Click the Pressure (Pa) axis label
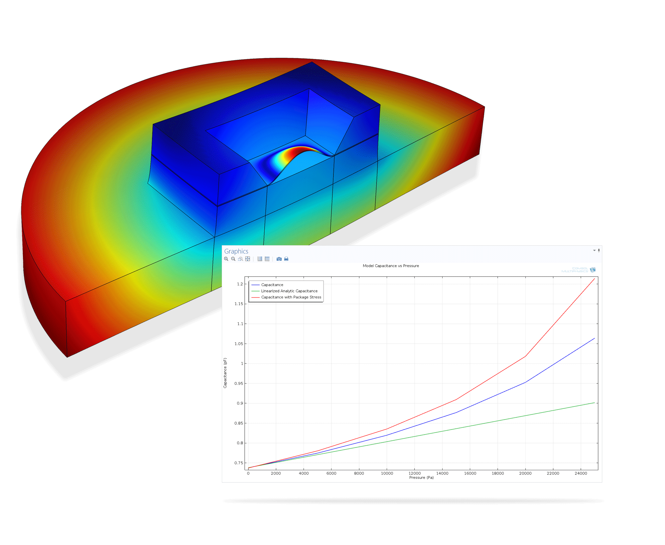665x545 pixels. click(421, 478)
